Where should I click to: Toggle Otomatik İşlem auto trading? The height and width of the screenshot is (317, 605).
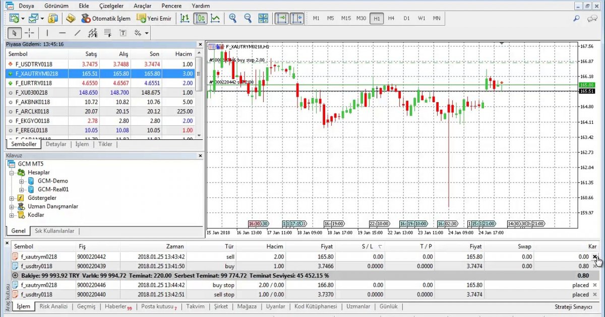click(106, 19)
